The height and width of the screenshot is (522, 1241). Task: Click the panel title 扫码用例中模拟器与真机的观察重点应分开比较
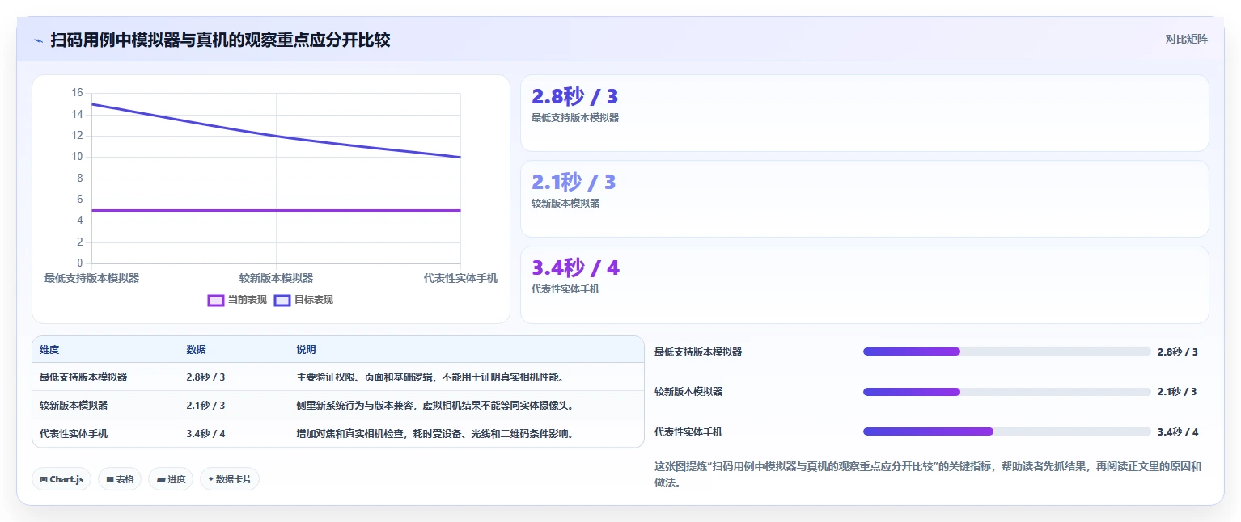coord(220,40)
